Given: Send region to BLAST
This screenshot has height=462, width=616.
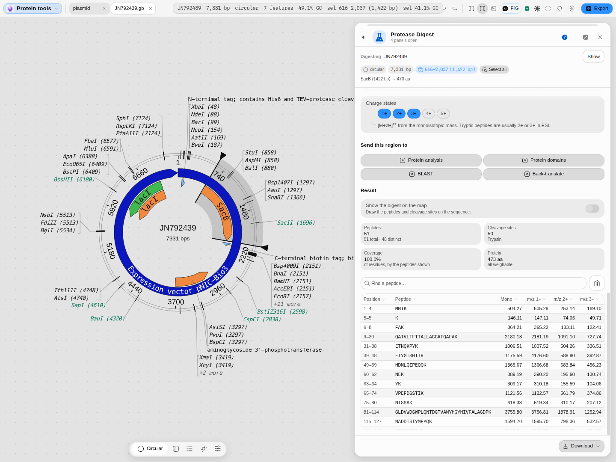Looking at the screenshot, I should [421, 174].
